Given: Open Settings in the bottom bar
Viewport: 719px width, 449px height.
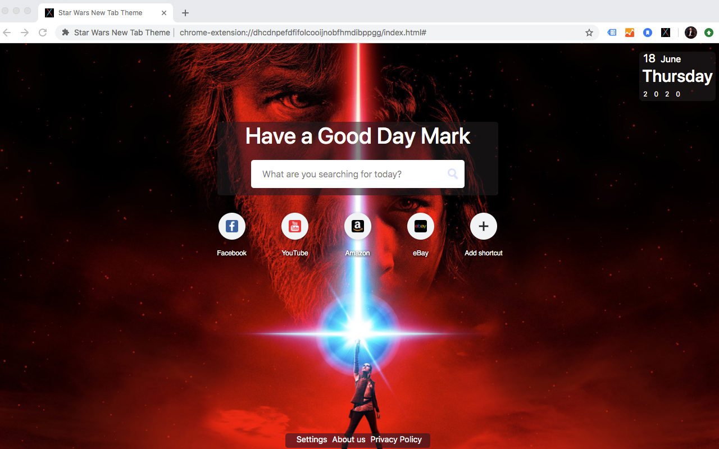Looking at the screenshot, I should pos(312,439).
